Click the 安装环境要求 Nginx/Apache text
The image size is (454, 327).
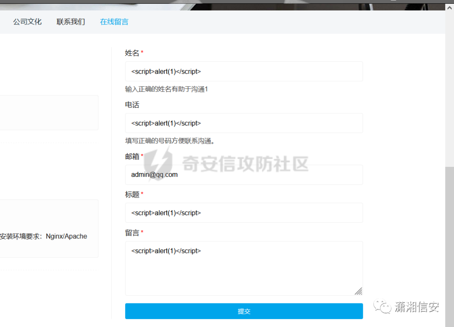pos(44,236)
